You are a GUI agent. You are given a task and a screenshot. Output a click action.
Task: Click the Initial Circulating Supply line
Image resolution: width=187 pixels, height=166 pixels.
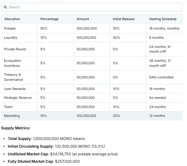[x=56, y=146]
